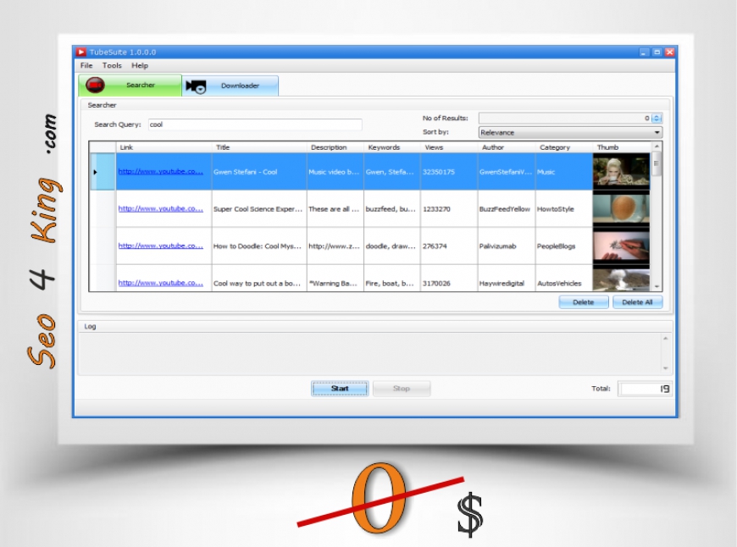Click the views value 1233270
Image resolution: width=737 pixels, height=547 pixels.
pyautogui.click(x=436, y=209)
